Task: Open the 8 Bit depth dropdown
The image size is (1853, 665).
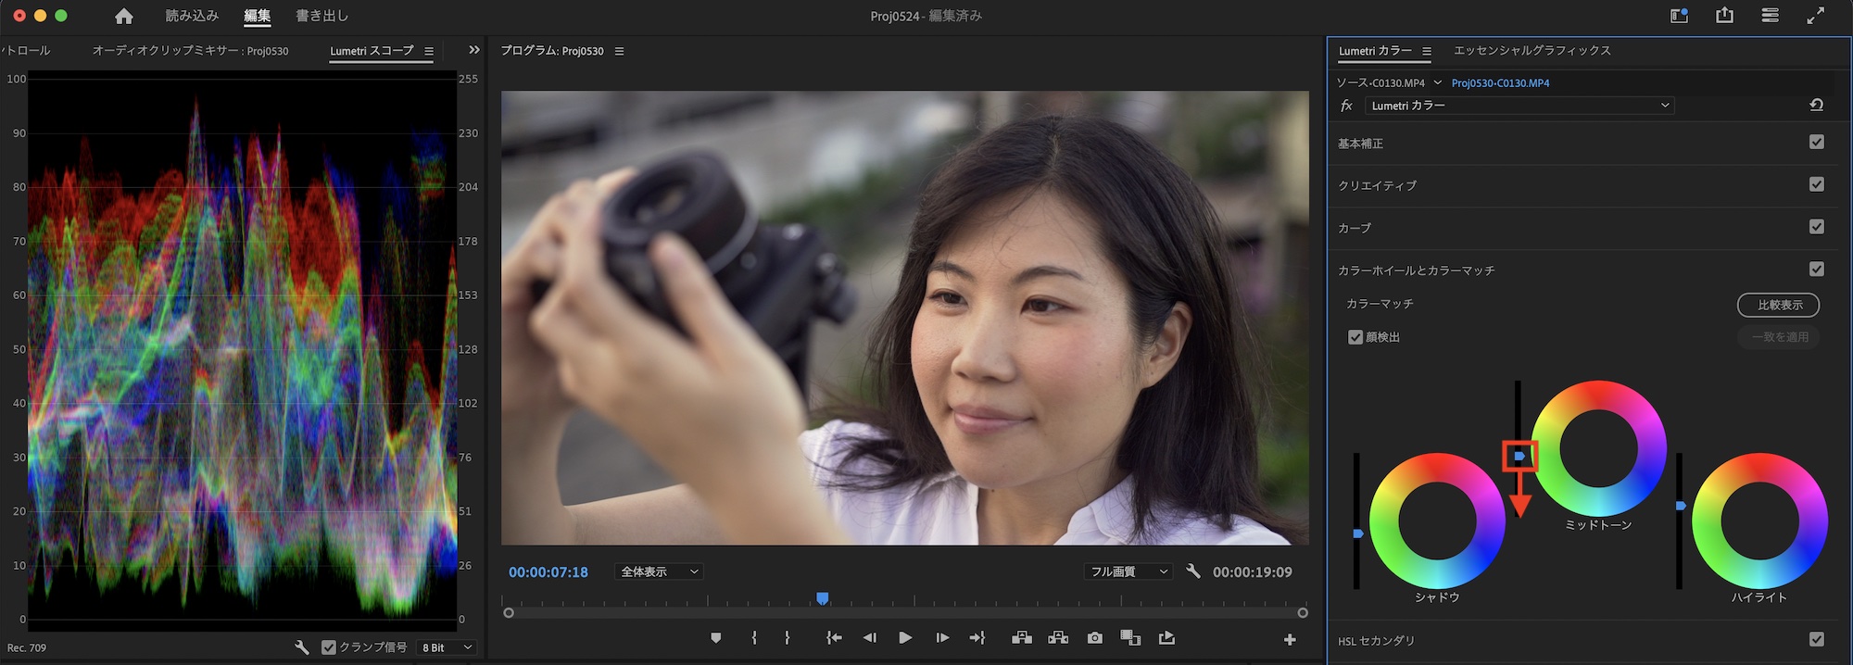Action: tap(447, 647)
